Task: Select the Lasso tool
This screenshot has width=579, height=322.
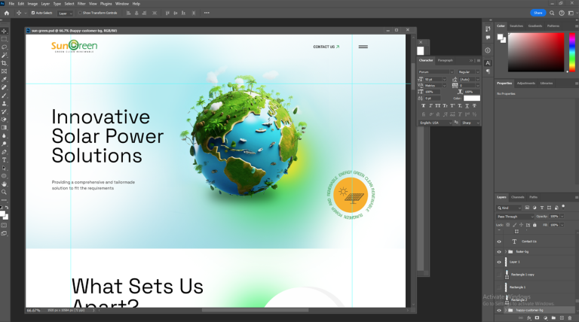Action: coord(4,47)
